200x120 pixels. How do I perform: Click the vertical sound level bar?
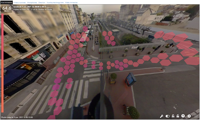click(2, 63)
